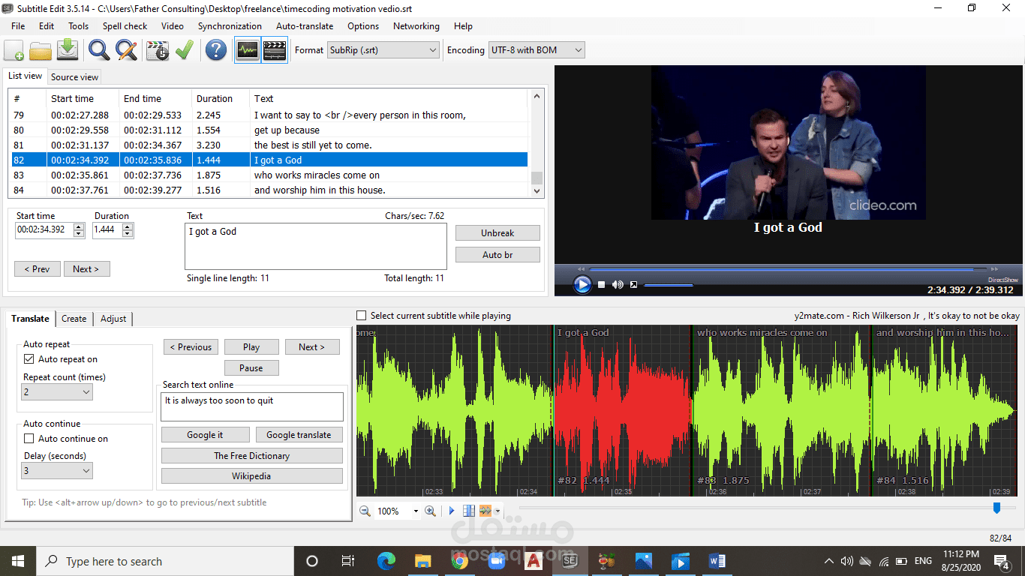
Task: Toggle the waveform display toolbar icon
Action: click(x=248, y=50)
